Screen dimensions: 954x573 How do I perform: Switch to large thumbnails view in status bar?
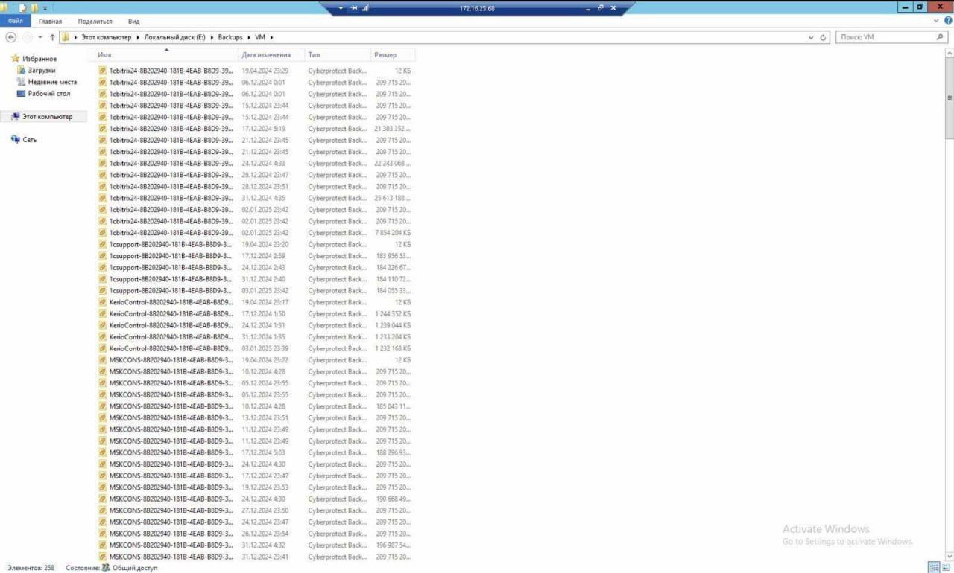click(946, 568)
